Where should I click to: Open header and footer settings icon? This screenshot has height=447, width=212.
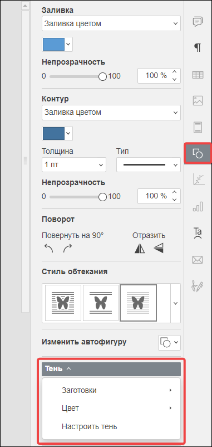198,127
